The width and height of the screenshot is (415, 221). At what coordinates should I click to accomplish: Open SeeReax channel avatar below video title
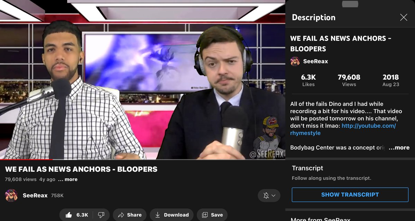click(x=11, y=195)
